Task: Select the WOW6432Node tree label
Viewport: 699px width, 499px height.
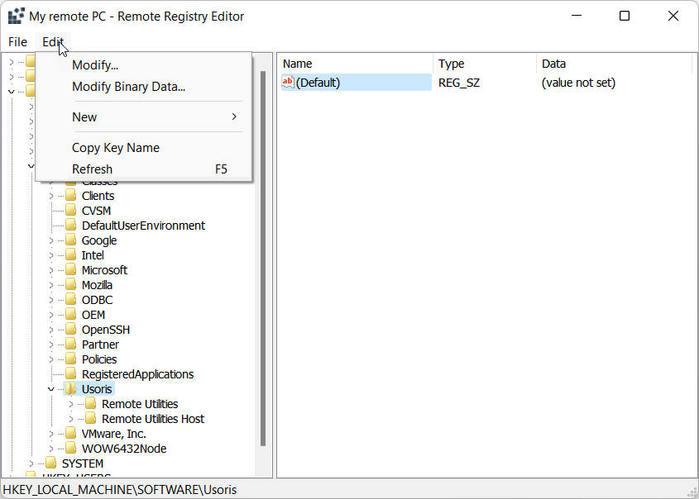Action: (x=124, y=449)
